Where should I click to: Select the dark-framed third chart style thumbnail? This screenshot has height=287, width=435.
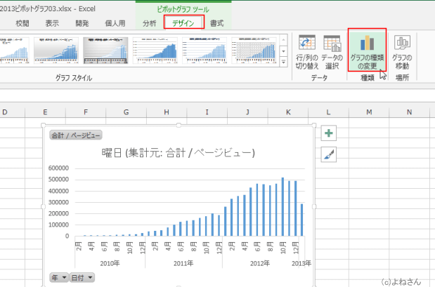(105, 51)
